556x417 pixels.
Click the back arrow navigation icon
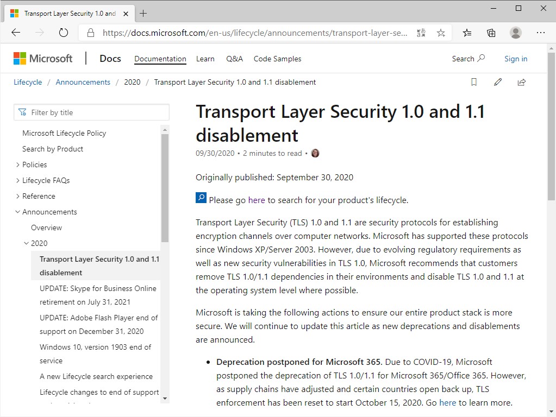pos(16,33)
